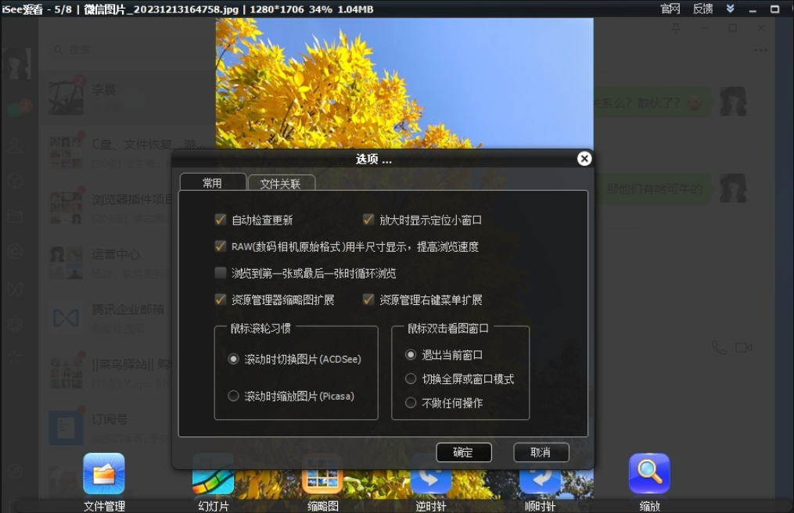Uncheck RAW half-size display option
The height and width of the screenshot is (513, 794).
pyautogui.click(x=220, y=246)
